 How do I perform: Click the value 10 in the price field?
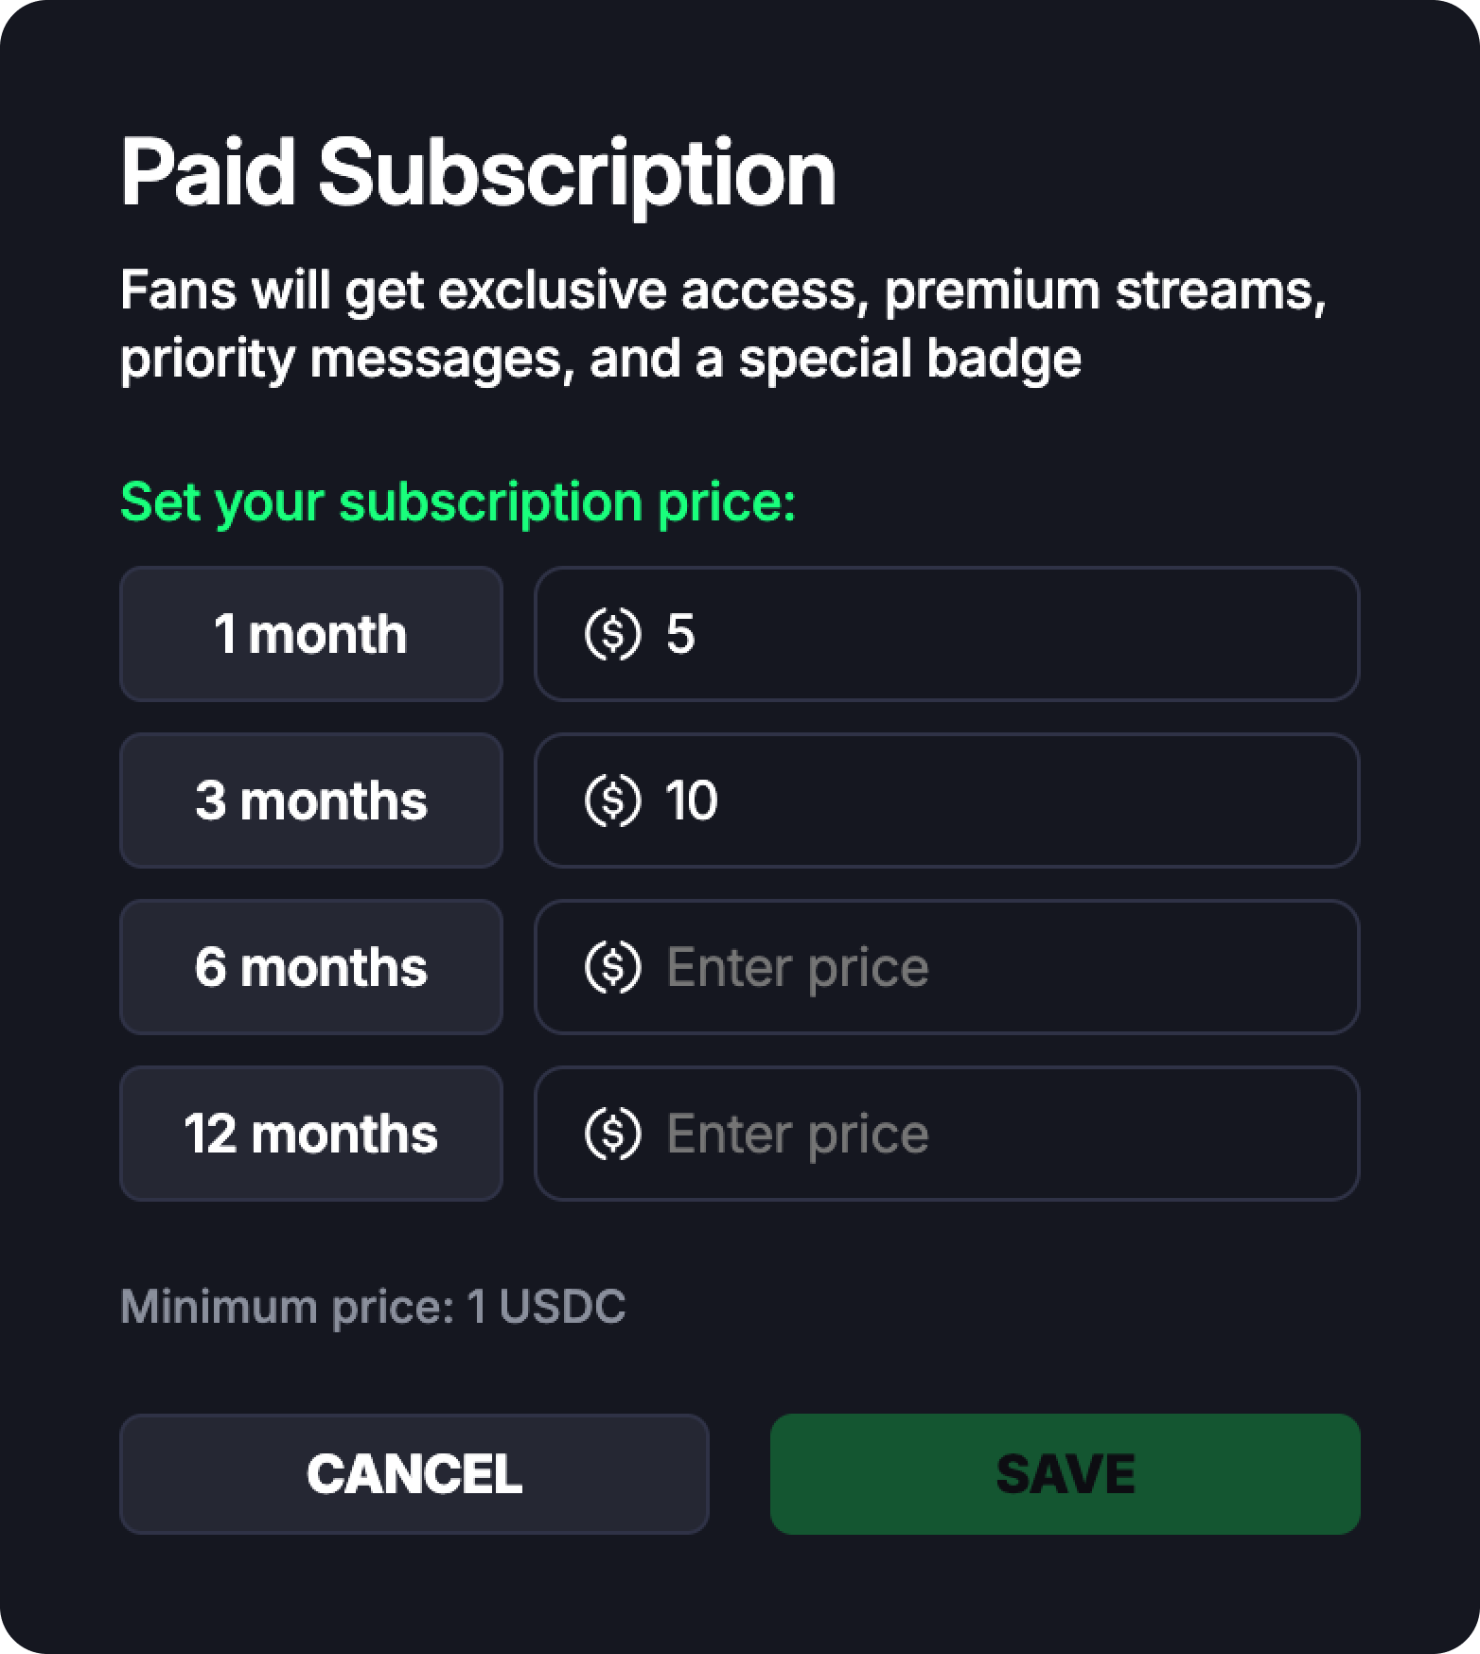[692, 801]
